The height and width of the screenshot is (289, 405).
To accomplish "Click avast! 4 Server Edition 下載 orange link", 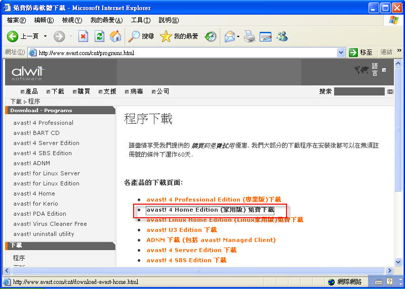I will 191,250.
